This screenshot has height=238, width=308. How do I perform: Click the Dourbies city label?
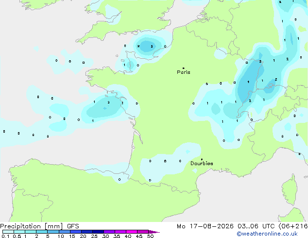(x=202, y=163)
